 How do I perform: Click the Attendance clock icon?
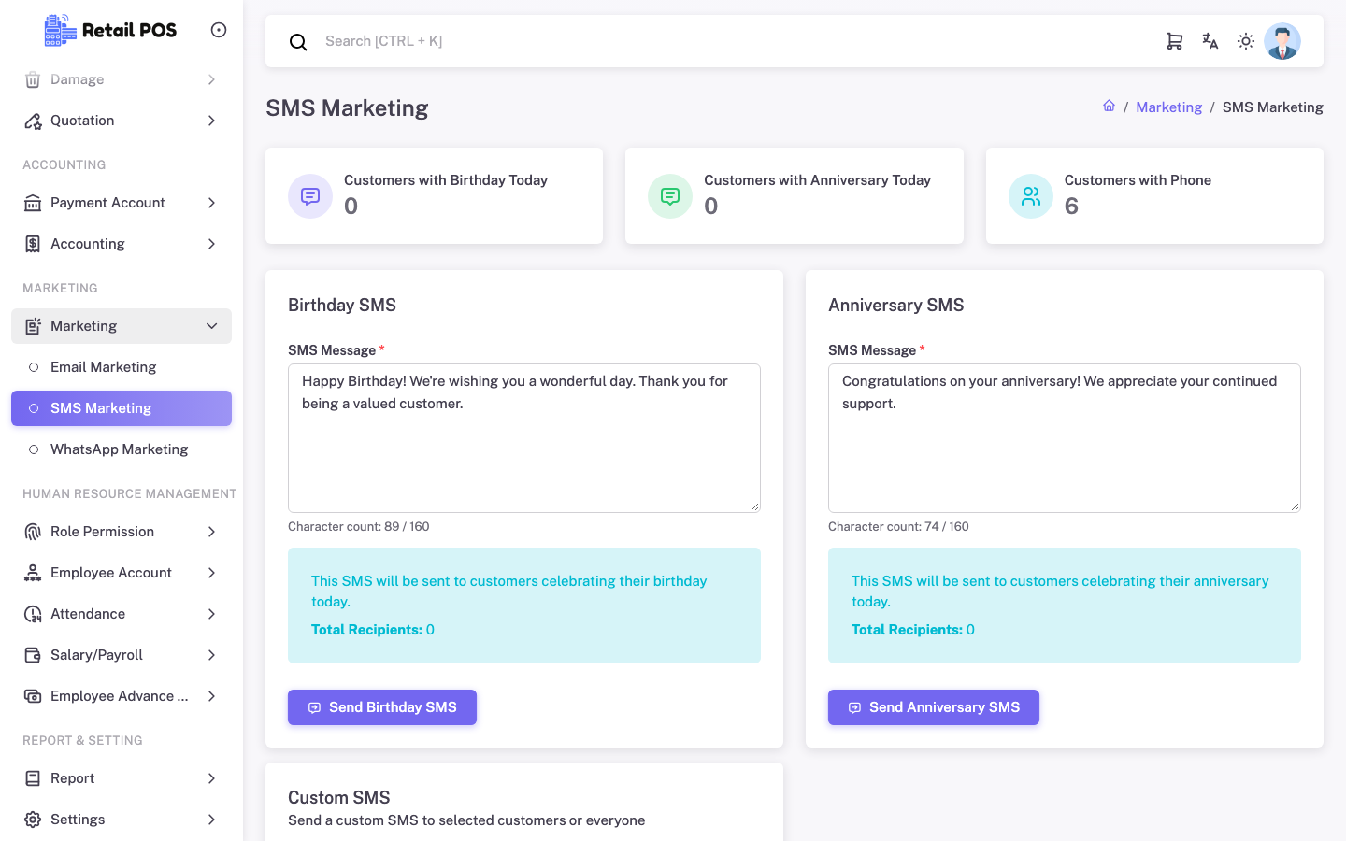pos(33,614)
